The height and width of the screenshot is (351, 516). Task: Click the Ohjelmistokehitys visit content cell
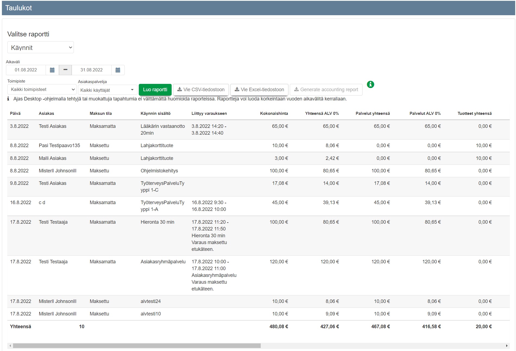pyautogui.click(x=159, y=171)
